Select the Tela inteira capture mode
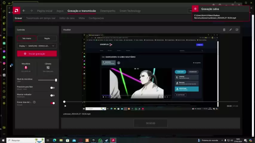Image resolution: width=255 pixels, height=143 pixels. pyautogui.click(x=27, y=38)
